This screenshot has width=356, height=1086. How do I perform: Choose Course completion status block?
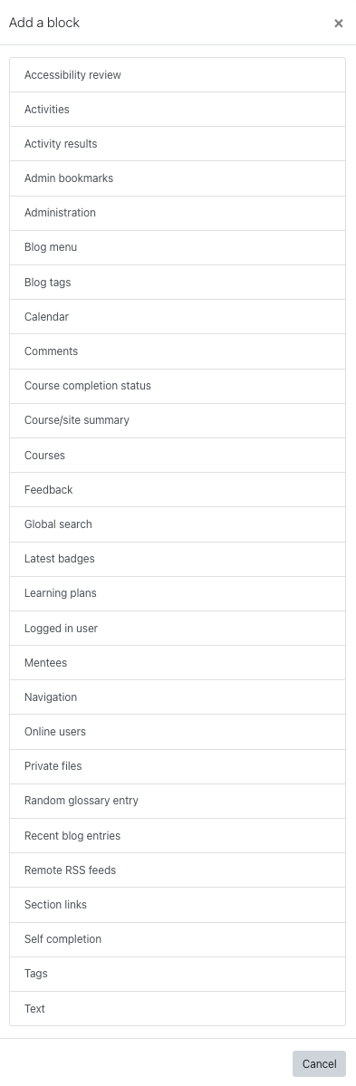178,386
